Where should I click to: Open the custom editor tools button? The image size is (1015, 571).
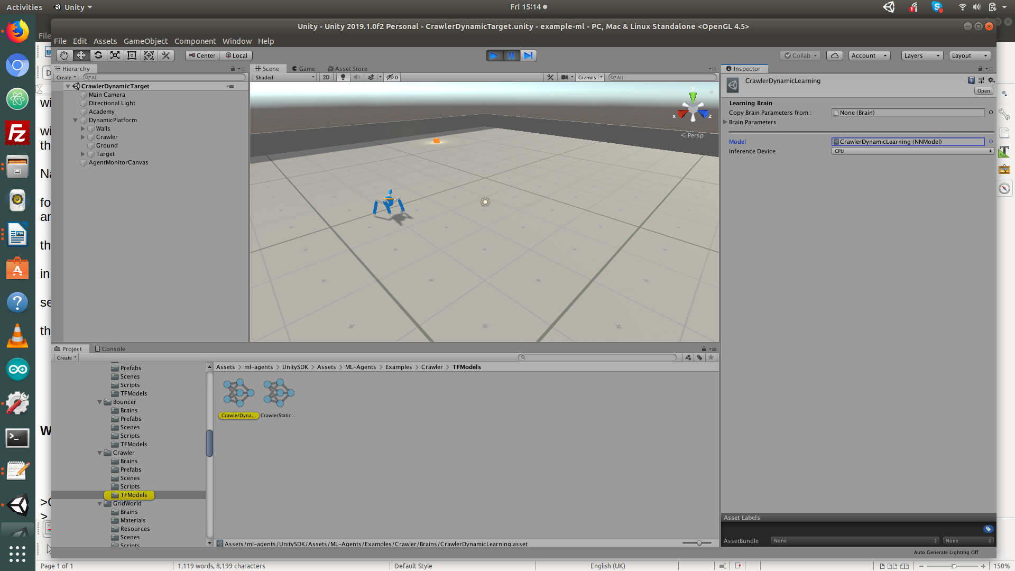165,56
